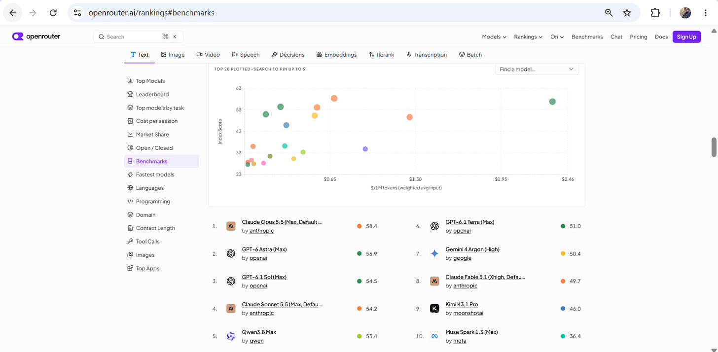Expand the Rankings dropdown in the header
Screen dimensions: 718x352
point(528,37)
